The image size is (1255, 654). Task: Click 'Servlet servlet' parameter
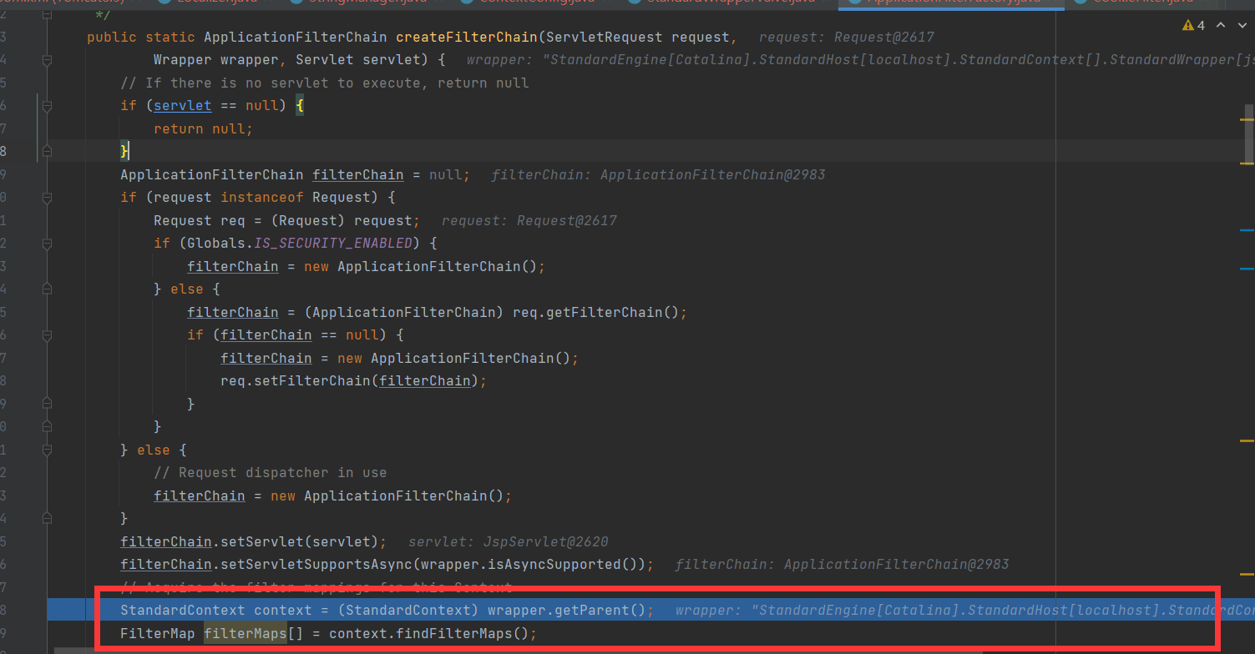click(358, 60)
